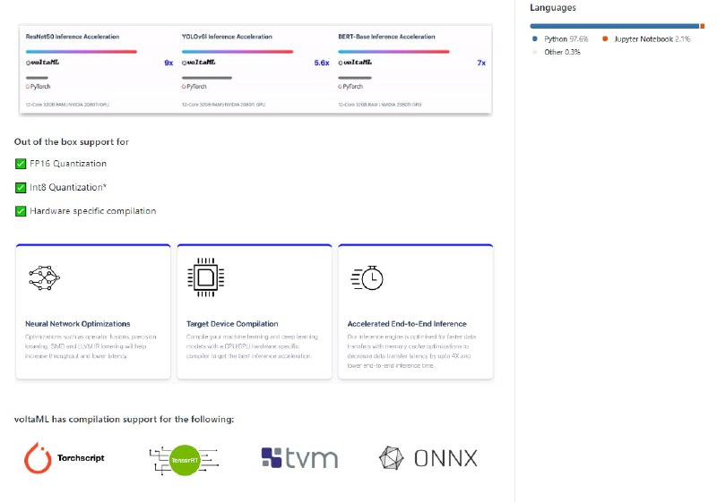
Task: Click the tvm logo
Action: (x=299, y=458)
